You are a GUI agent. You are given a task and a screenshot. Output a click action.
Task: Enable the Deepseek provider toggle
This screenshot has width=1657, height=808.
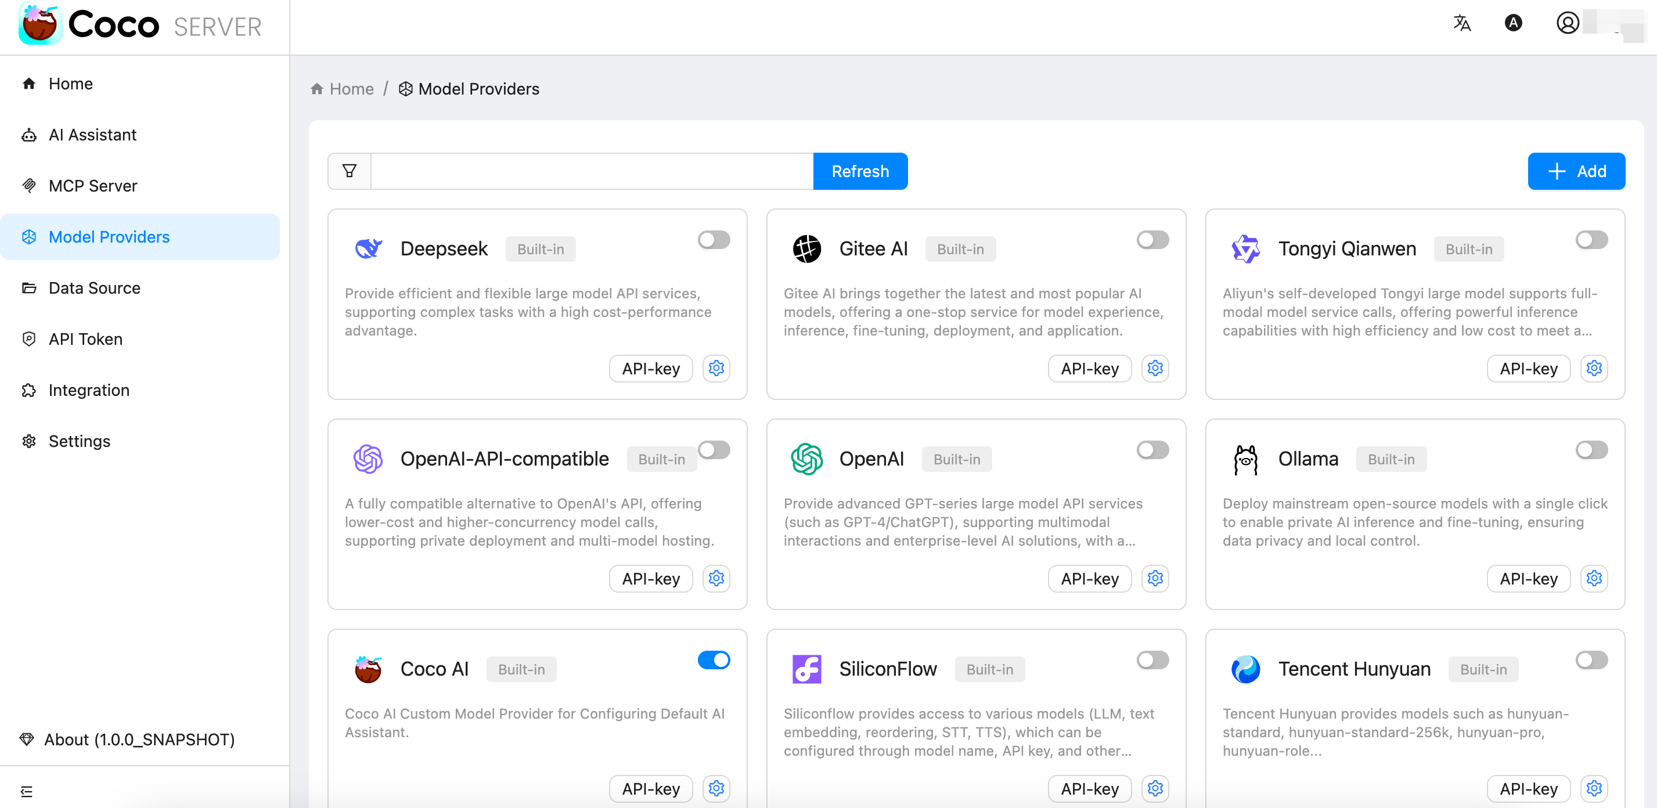pos(714,239)
